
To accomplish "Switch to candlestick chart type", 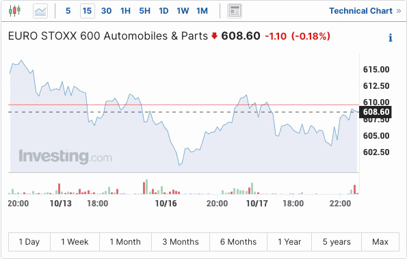I will 14,11.
